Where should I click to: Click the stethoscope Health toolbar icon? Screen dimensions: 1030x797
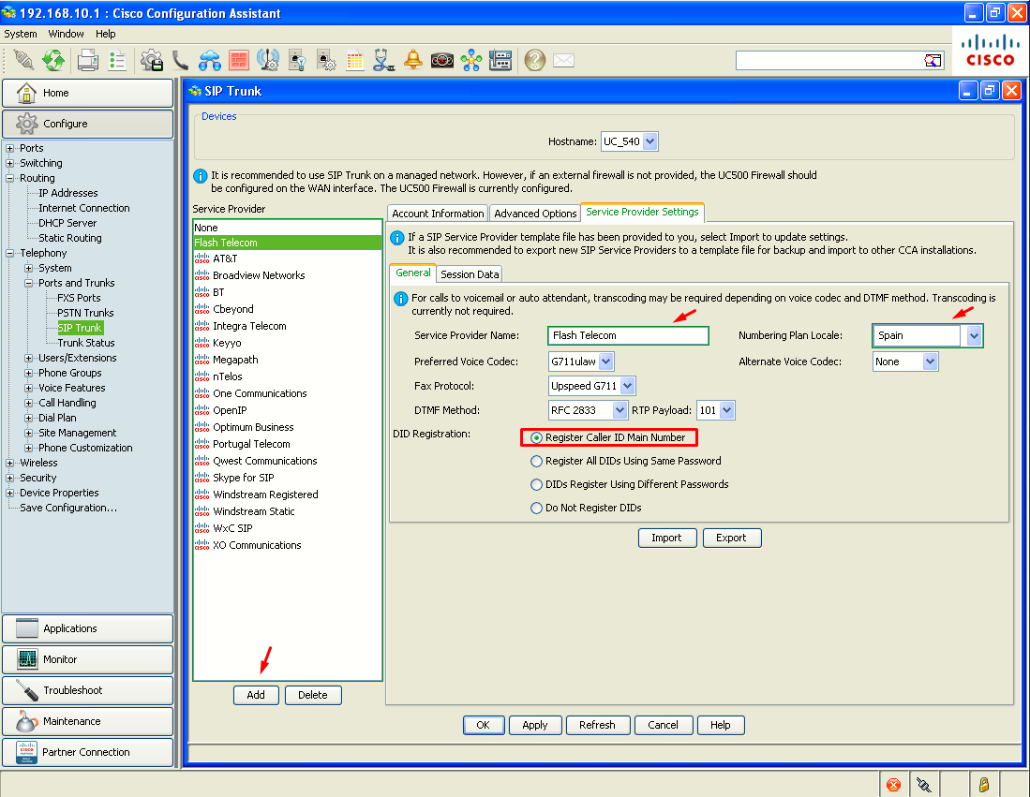tap(383, 60)
